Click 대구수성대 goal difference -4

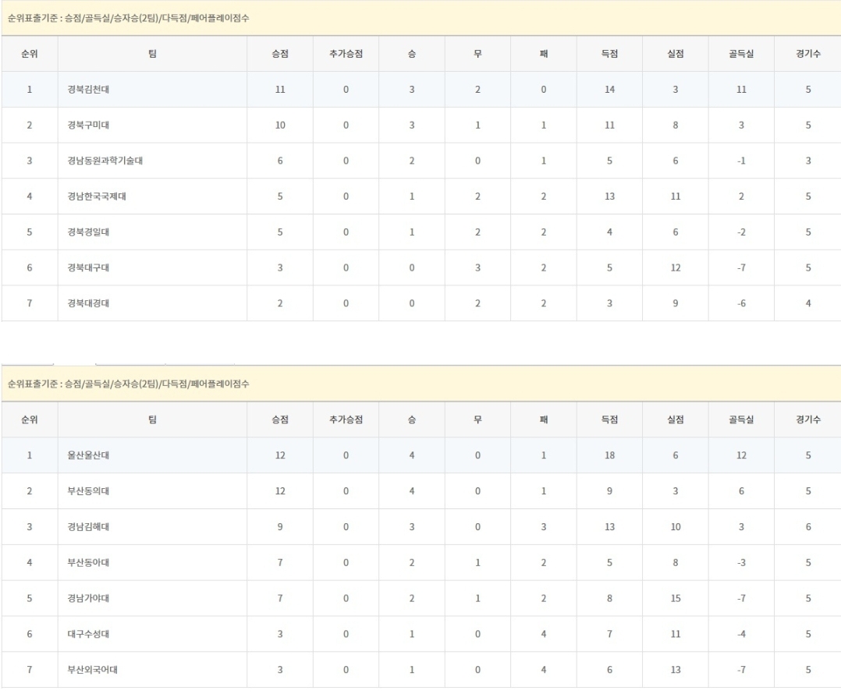741,634
